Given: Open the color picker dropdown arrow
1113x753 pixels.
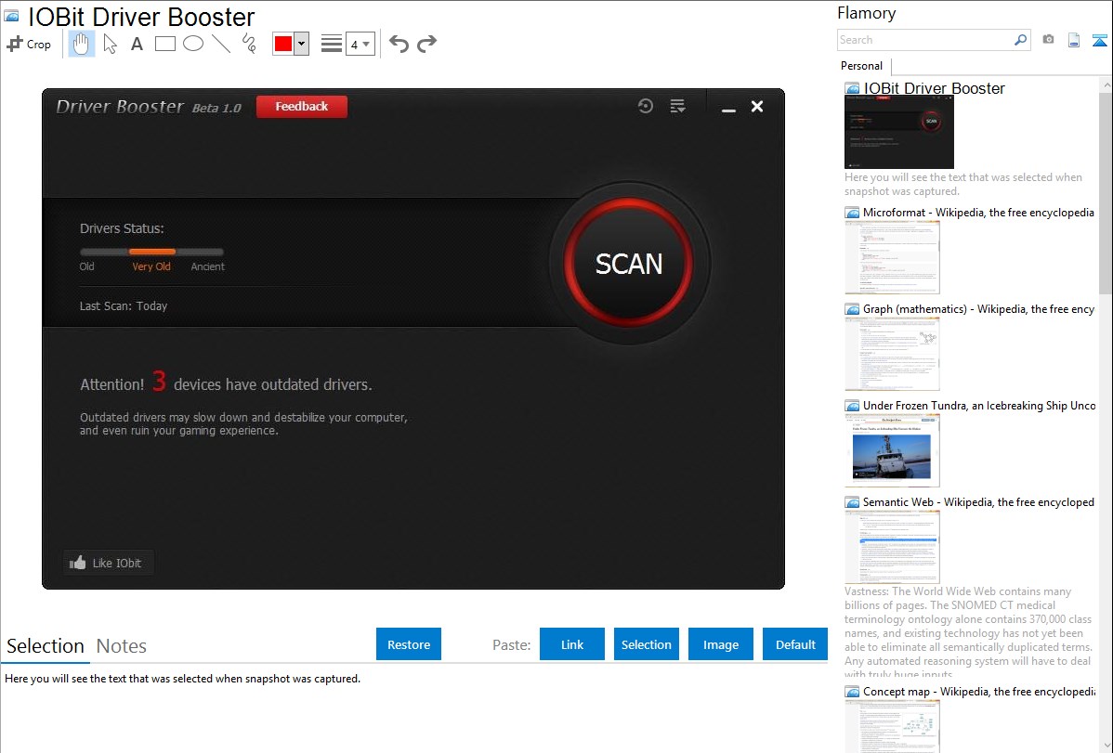Looking at the screenshot, I should 301,44.
